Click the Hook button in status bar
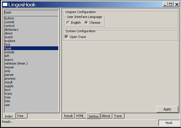Screen dimensions: 181x128 pyautogui.click(x=169, y=123)
